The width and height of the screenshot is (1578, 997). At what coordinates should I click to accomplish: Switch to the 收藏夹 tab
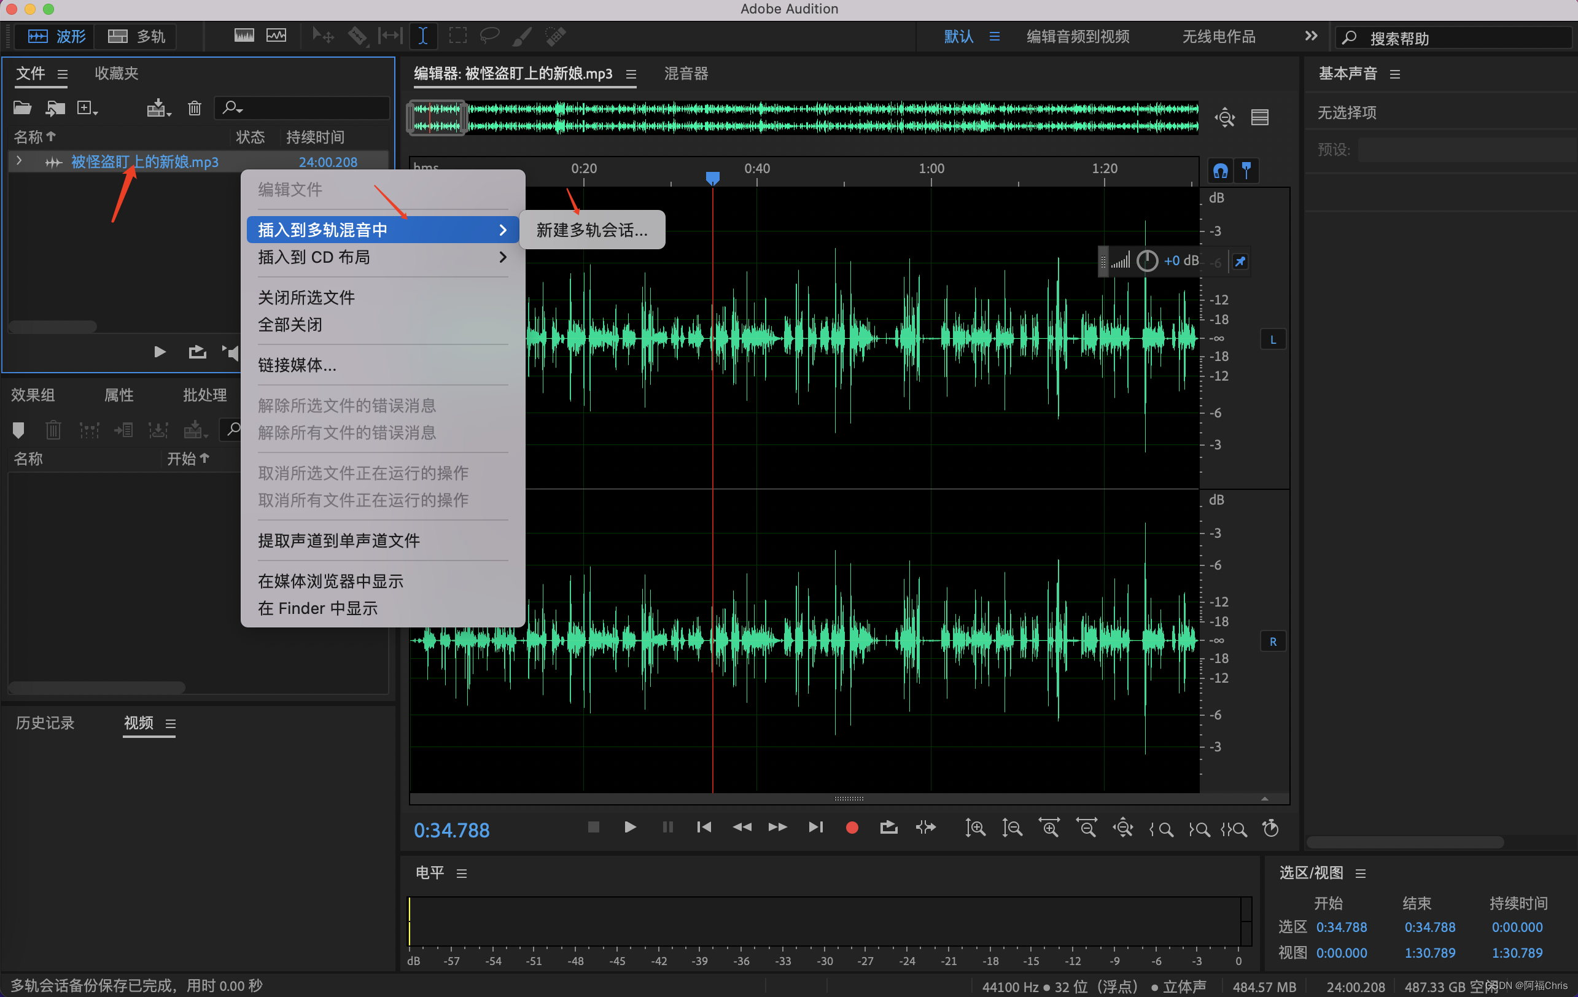[117, 74]
